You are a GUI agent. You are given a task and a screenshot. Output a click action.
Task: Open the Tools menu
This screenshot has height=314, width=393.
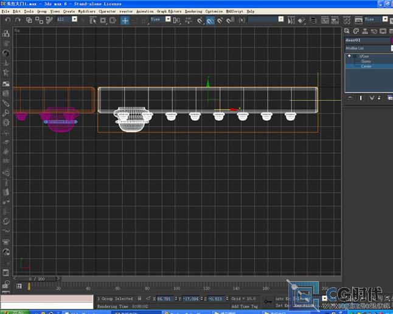click(x=29, y=12)
